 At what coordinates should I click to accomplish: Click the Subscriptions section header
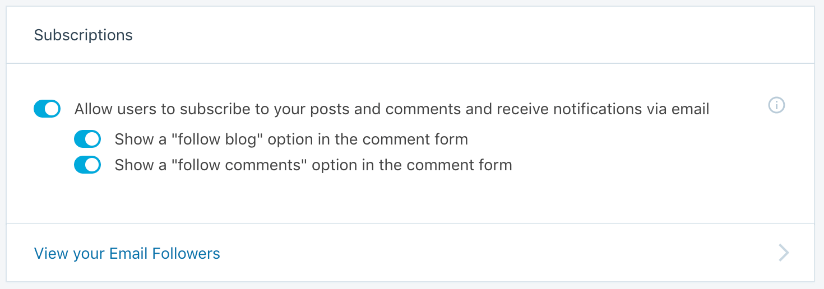(84, 35)
